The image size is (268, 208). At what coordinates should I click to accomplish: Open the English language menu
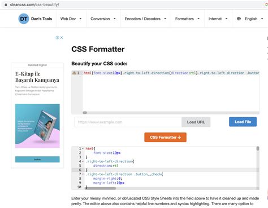pyautogui.click(x=251, y=19)
